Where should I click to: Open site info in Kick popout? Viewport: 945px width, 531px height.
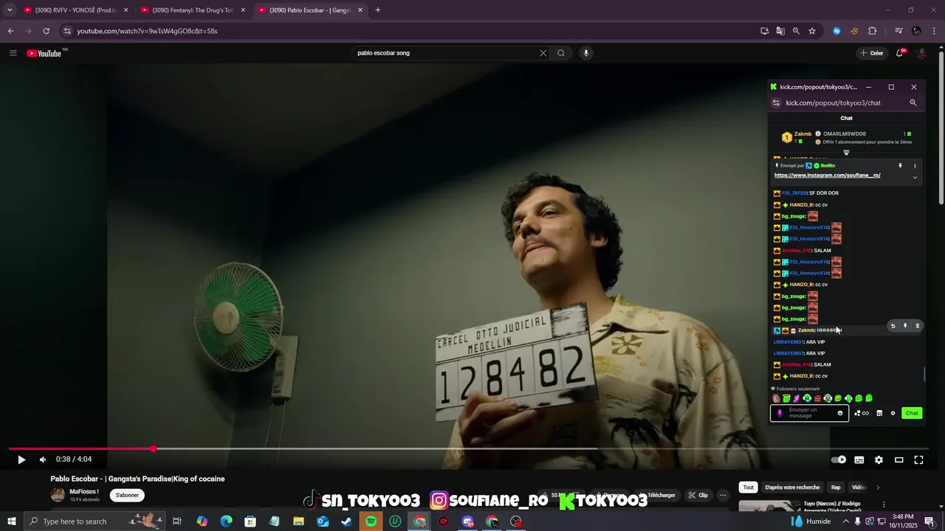[776, 103]
